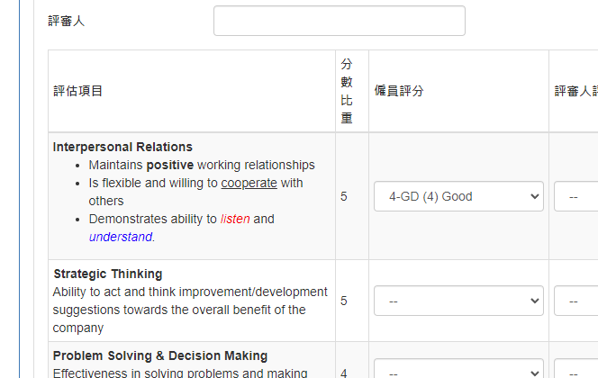This screenshot has height=378, width=598.
Task: Click weight value 4 in Problem Solving row
Action: click(344, 373)
